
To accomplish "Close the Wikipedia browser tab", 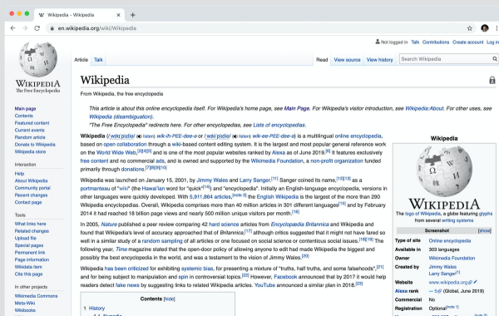I will point(118,15).
